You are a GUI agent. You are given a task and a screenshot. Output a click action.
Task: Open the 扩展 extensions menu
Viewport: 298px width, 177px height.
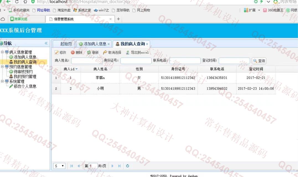(x=252, y=10)
